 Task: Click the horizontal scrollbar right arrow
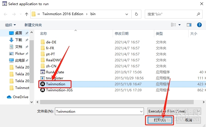(203, 102)
